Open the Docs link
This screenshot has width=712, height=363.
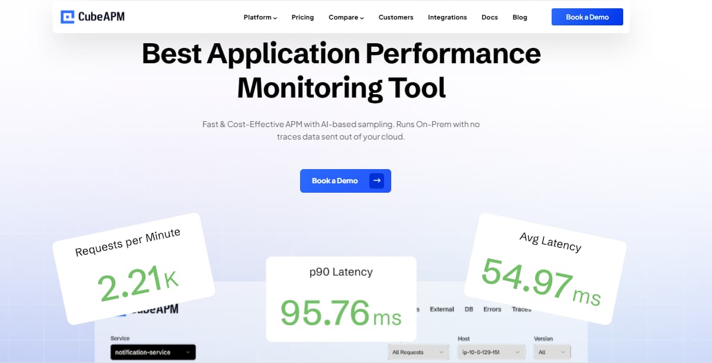pyautogui.click(x=489, y=17)
